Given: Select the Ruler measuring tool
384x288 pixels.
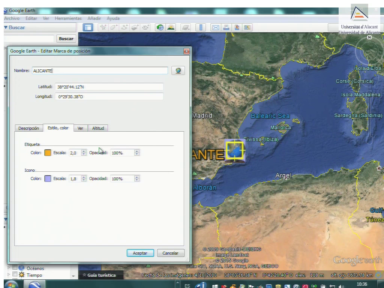Looking at the screenshot, I should click(201, 27).
